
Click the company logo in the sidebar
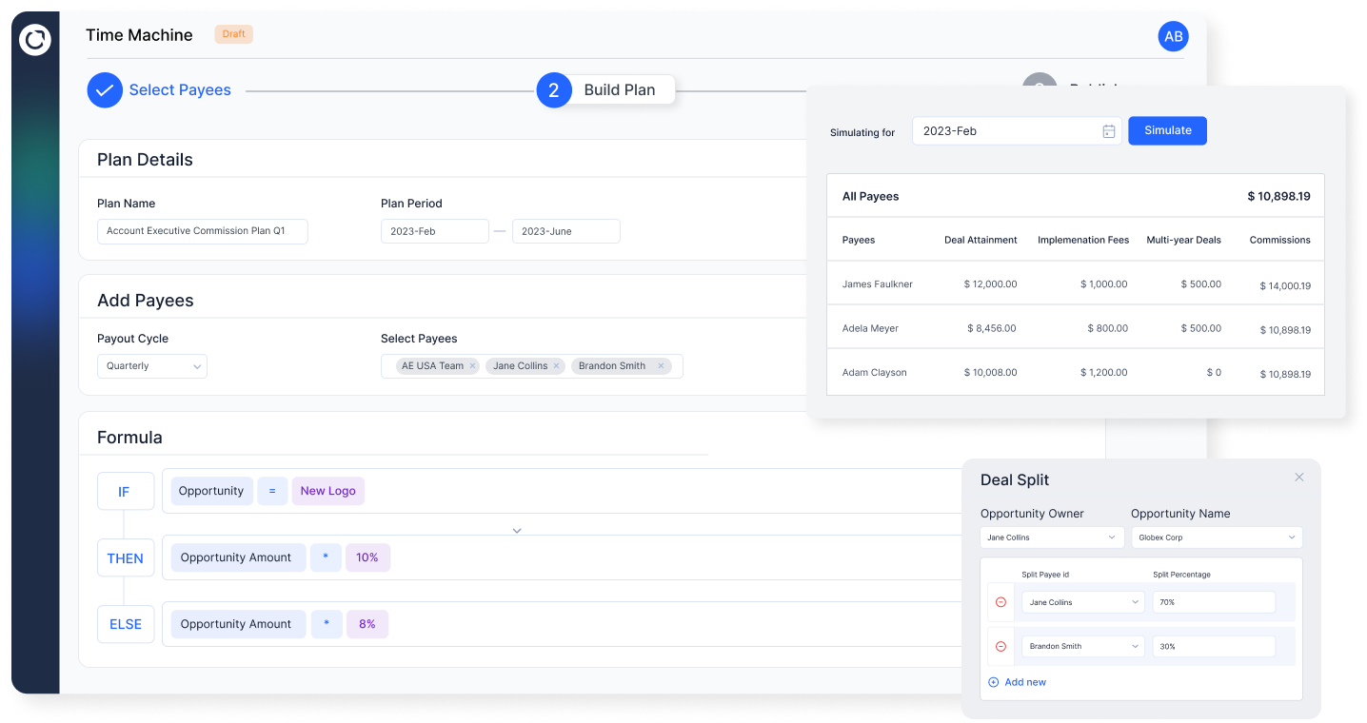click(34, 41)
